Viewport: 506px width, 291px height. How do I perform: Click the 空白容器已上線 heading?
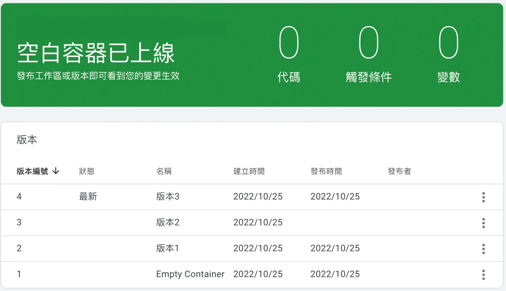click(96, 53)
